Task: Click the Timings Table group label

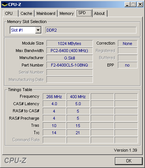Action: tap(20, 90)
